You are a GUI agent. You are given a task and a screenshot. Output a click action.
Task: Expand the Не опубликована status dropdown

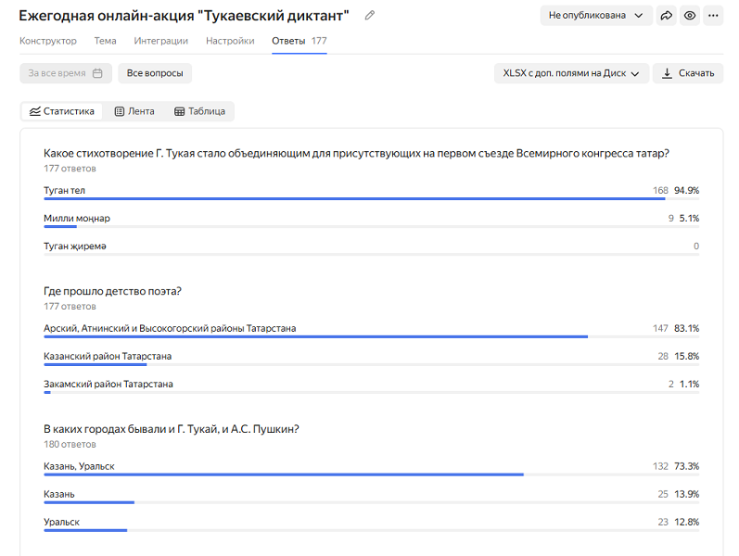point(596,16)
